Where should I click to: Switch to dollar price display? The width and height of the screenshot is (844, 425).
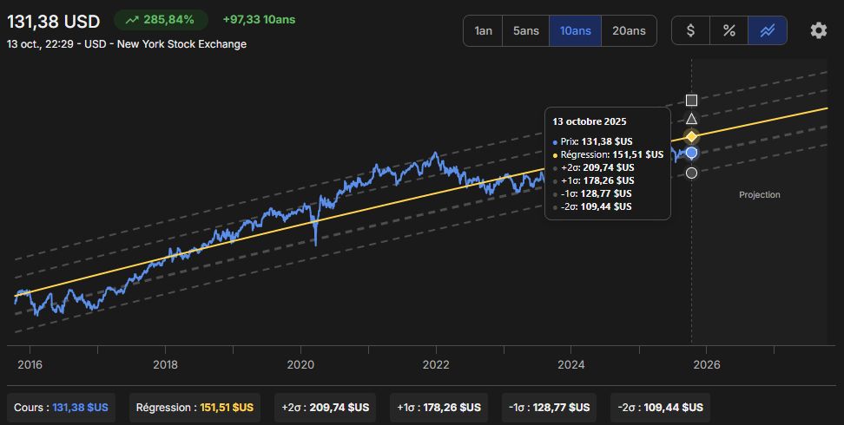click(x=690, y=30)
